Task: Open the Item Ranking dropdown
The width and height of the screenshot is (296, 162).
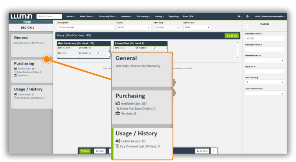Action: point(264,83)
